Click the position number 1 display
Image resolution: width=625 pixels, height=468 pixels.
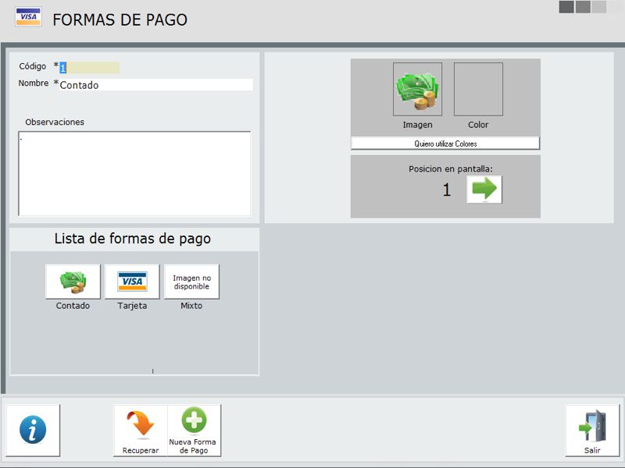coord(447,190)
